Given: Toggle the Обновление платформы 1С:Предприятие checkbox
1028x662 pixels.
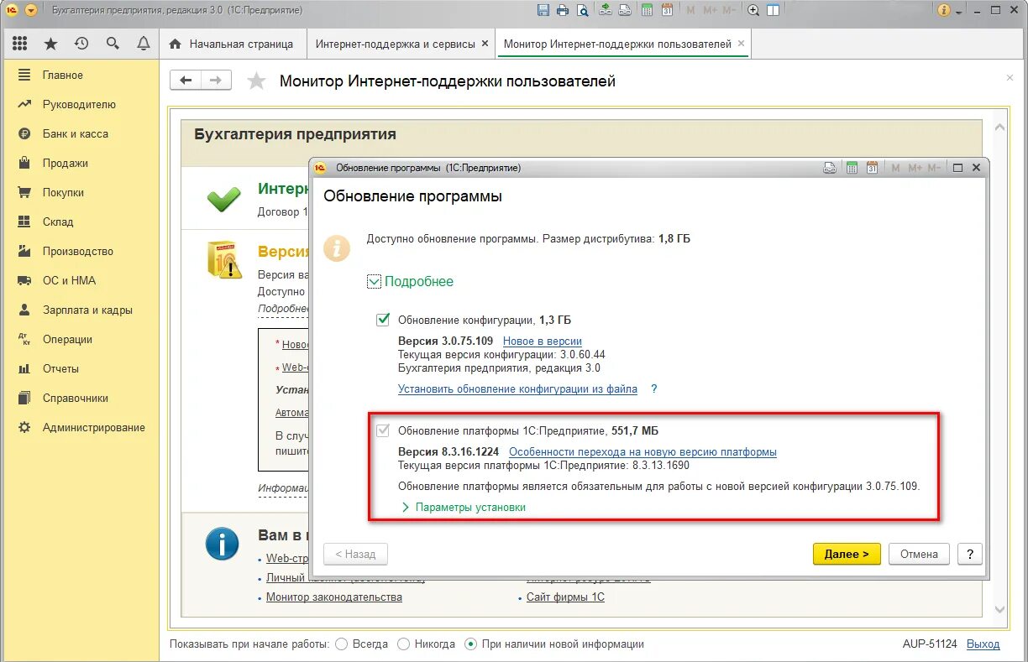Looking at the screenshot, I should tap(383, 431).
